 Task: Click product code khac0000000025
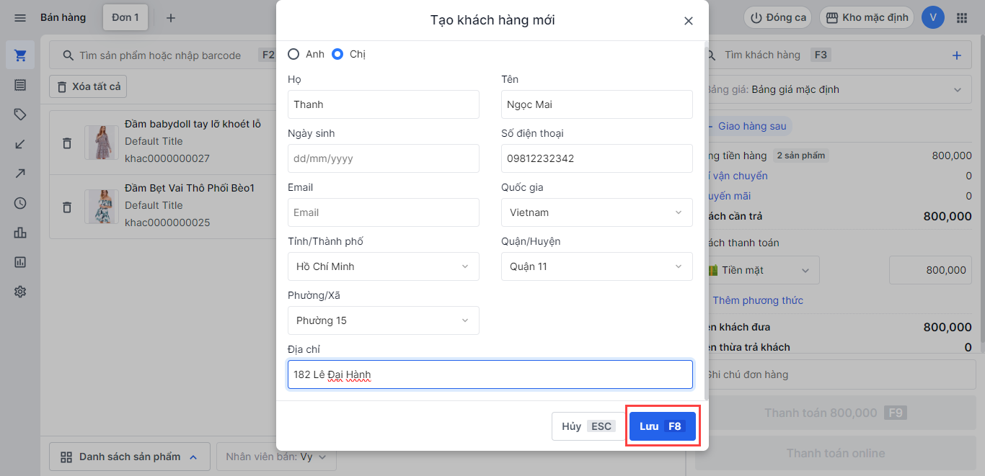pos(167,223)
